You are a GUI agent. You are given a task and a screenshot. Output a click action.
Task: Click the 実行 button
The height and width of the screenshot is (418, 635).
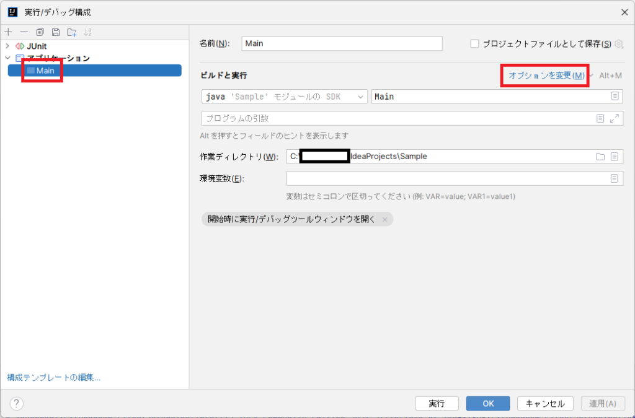437,403
